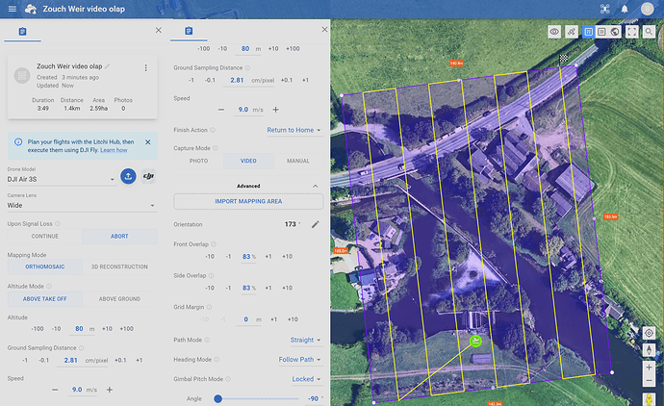This screenshot has height=406, width=664.
Task: Set capture mode to Photo
Action: pyautogui.click(x=199, y=161)
